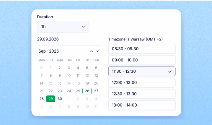Pick the 13:00 - 14:00 time slot
212x125 pixels.
(142, 105)
